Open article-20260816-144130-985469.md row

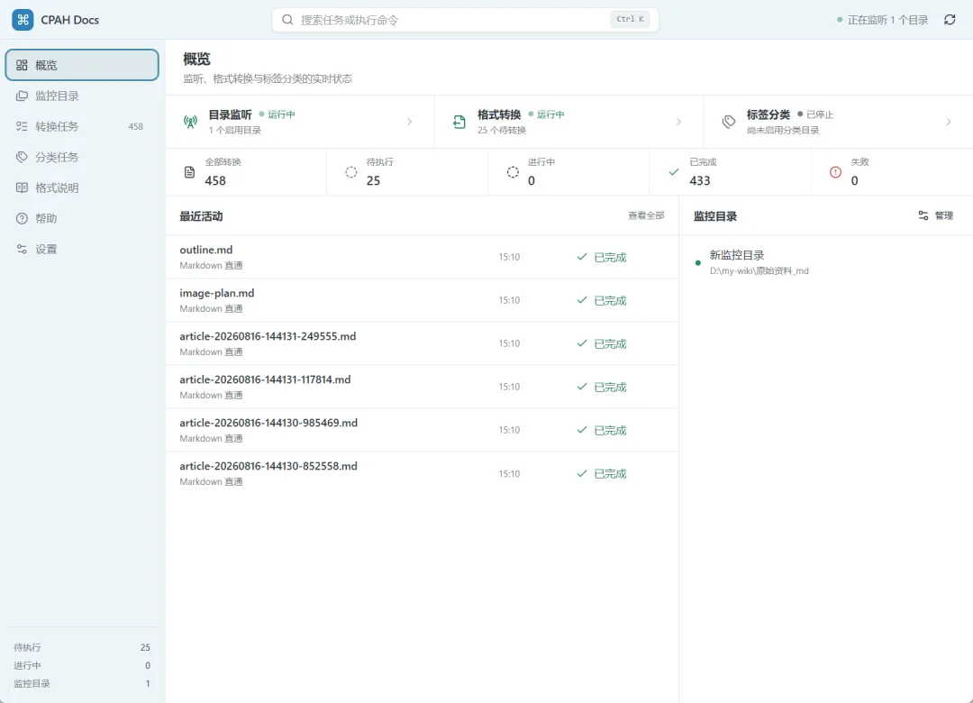tap(422, 431)
